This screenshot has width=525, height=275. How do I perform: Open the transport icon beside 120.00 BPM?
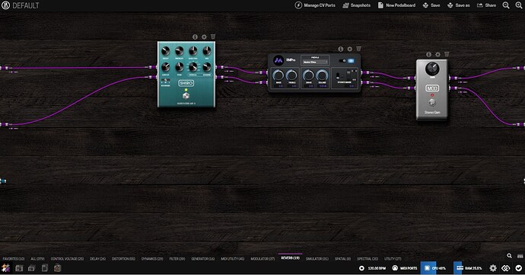(361, 268)
